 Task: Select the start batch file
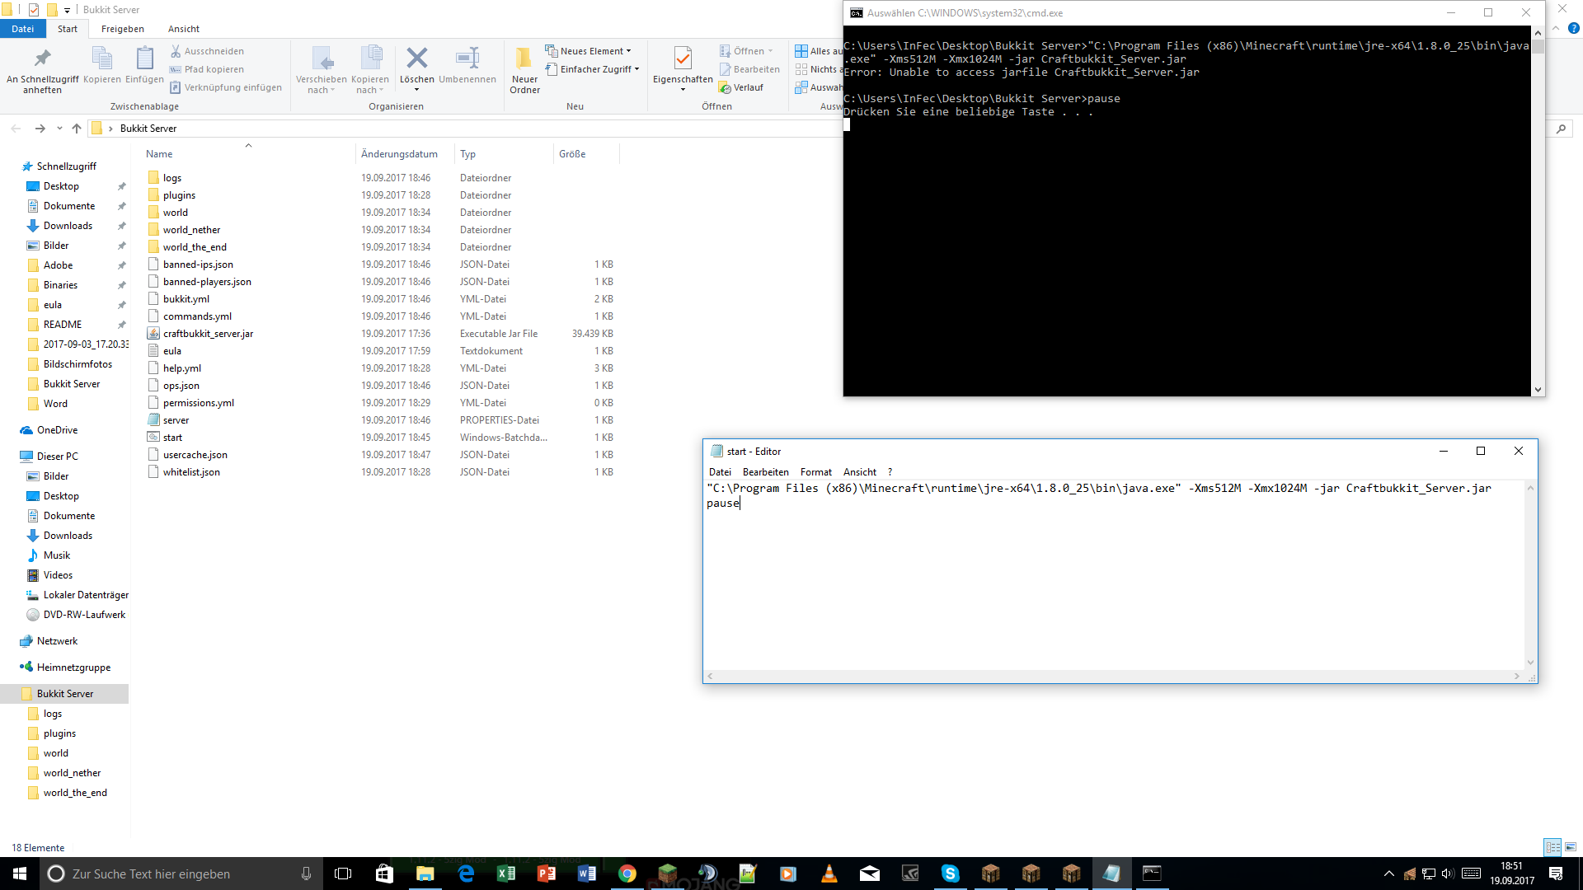point(172,438)
